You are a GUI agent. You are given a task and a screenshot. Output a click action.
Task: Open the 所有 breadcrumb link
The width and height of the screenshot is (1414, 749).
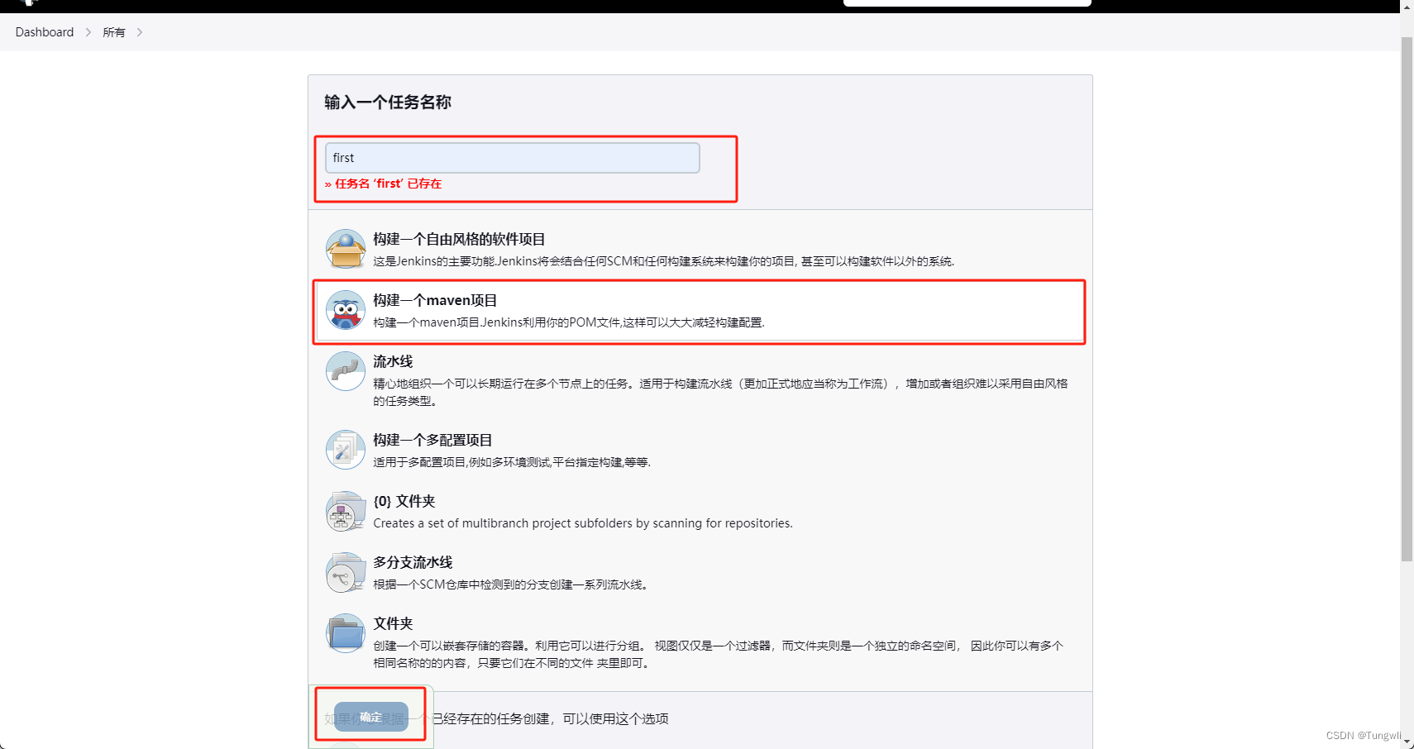114,32
